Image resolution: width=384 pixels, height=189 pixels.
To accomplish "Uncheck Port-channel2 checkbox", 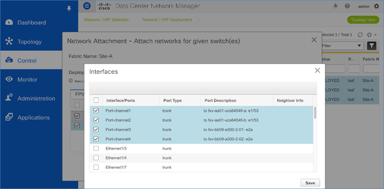I will pos(96,120).
